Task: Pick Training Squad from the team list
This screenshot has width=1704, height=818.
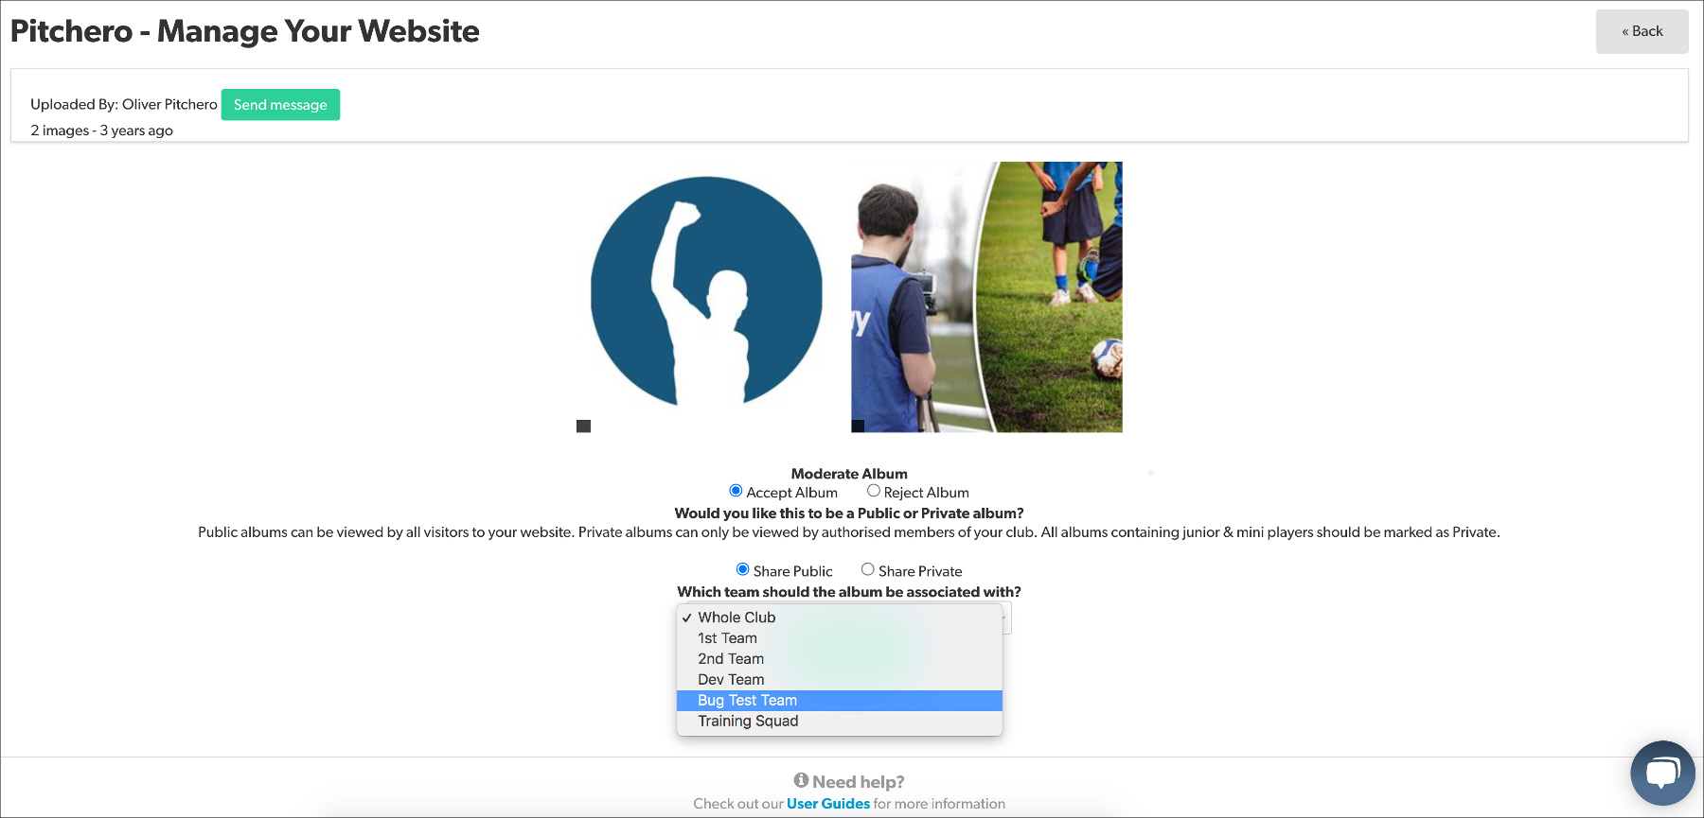Action: [x=840, y=722]
